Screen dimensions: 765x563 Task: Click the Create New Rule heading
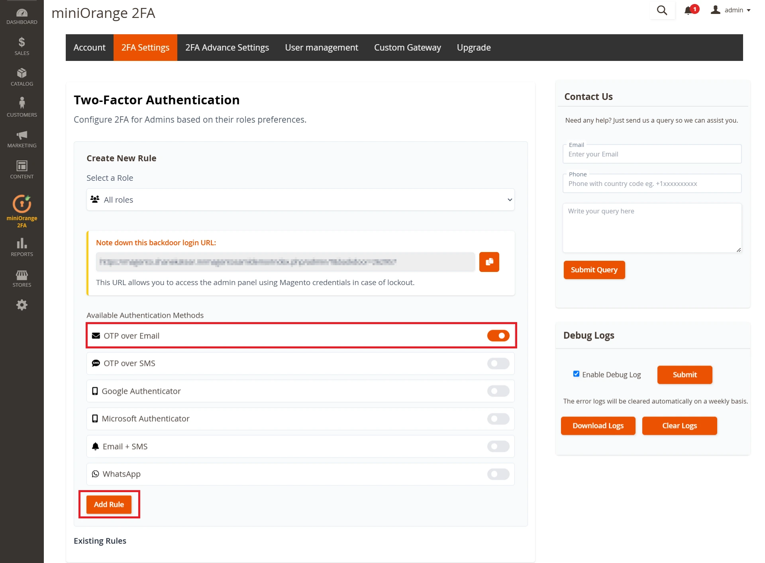pyautogui.click(x=122, y=158)
